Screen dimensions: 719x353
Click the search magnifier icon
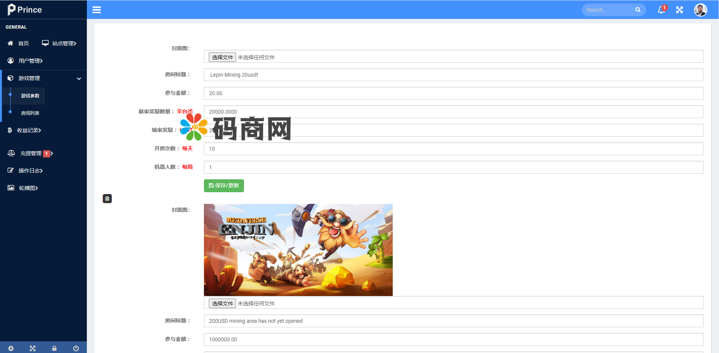click(x=638, y=10)
